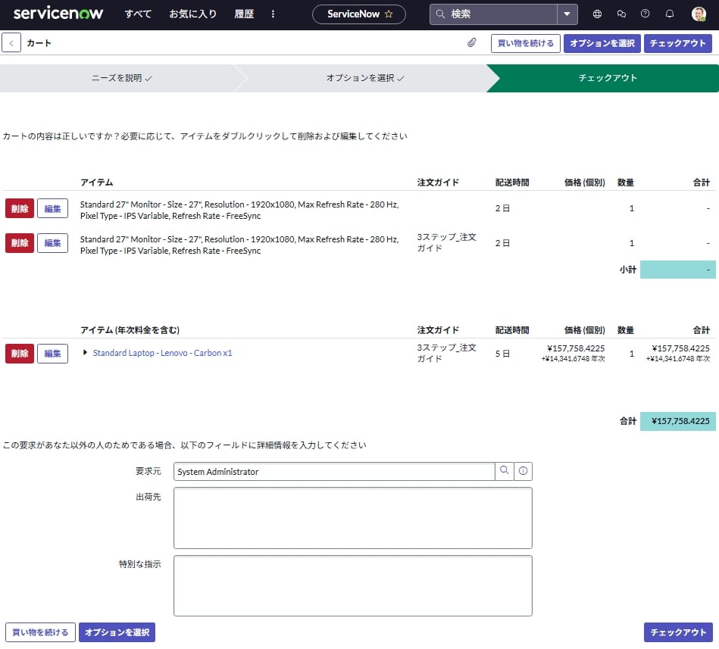The width and height of the screenshot is (719, 649).
Task: Delete the second monitor with 3ステップ guide
Action: tap(20, 243)
